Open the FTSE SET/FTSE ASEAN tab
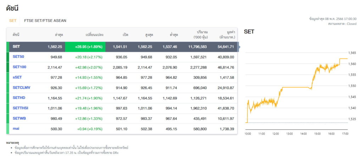Image resolution: width=363 pixels, height=160 pixels. [45, 21]
